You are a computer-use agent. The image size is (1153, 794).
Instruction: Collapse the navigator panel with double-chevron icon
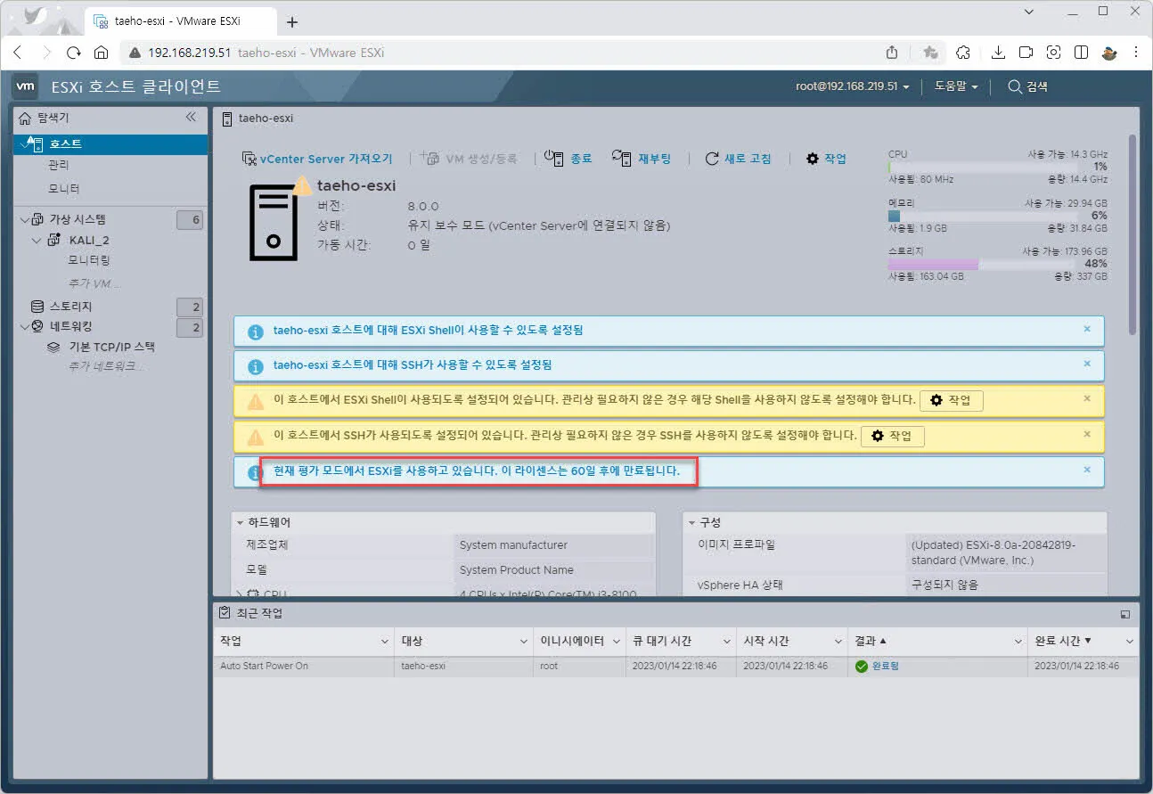click(191, 118)
